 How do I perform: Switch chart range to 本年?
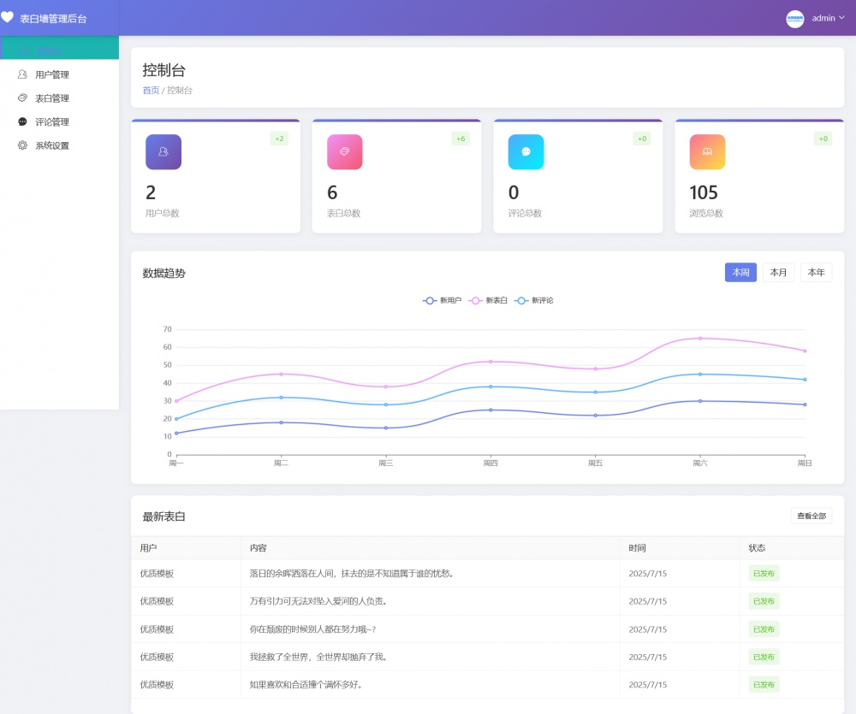816,273
